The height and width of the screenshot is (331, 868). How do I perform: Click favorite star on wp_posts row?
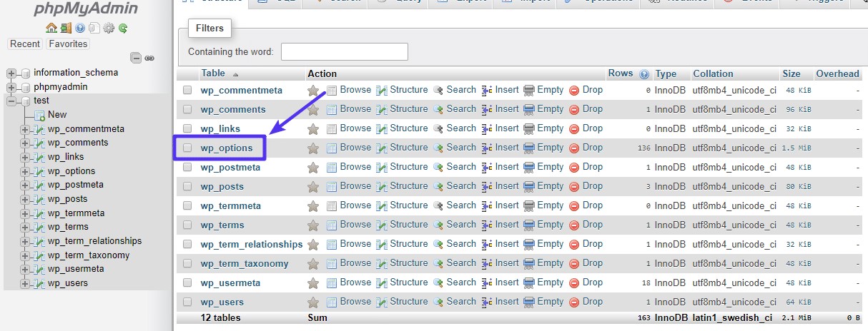(312, 187)
